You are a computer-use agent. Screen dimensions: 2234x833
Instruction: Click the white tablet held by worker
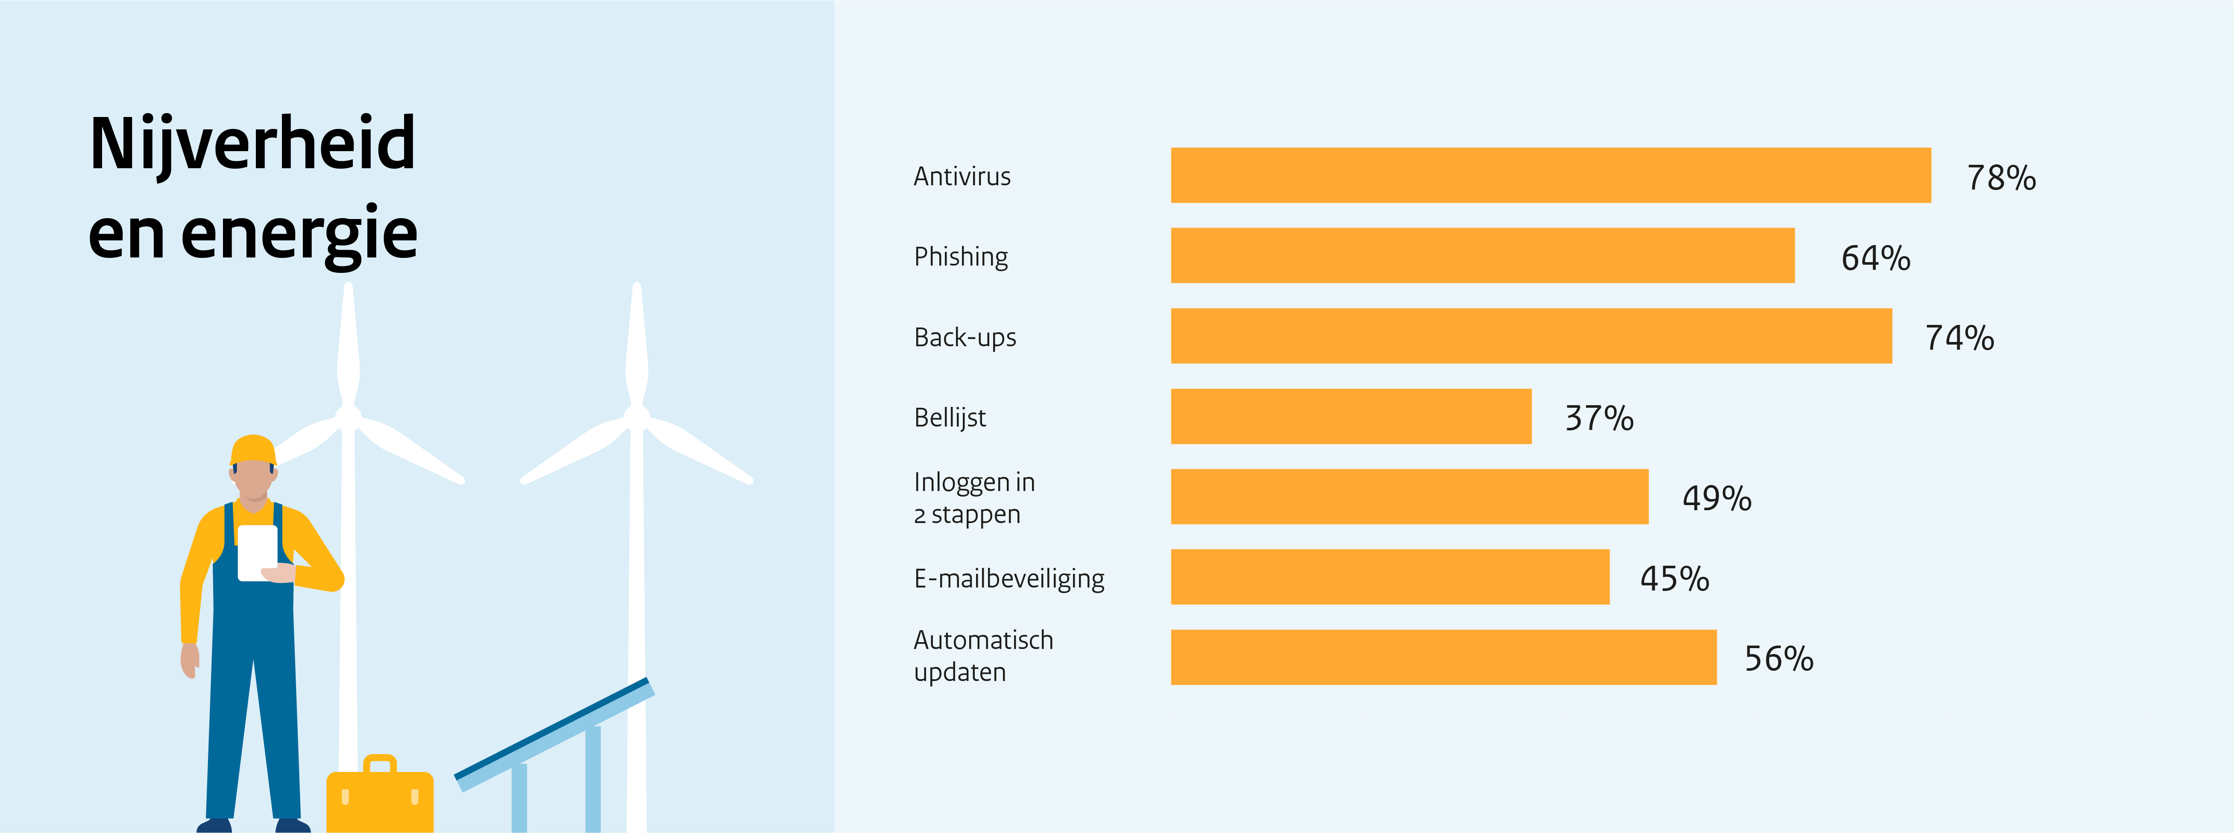coord(258,553)
